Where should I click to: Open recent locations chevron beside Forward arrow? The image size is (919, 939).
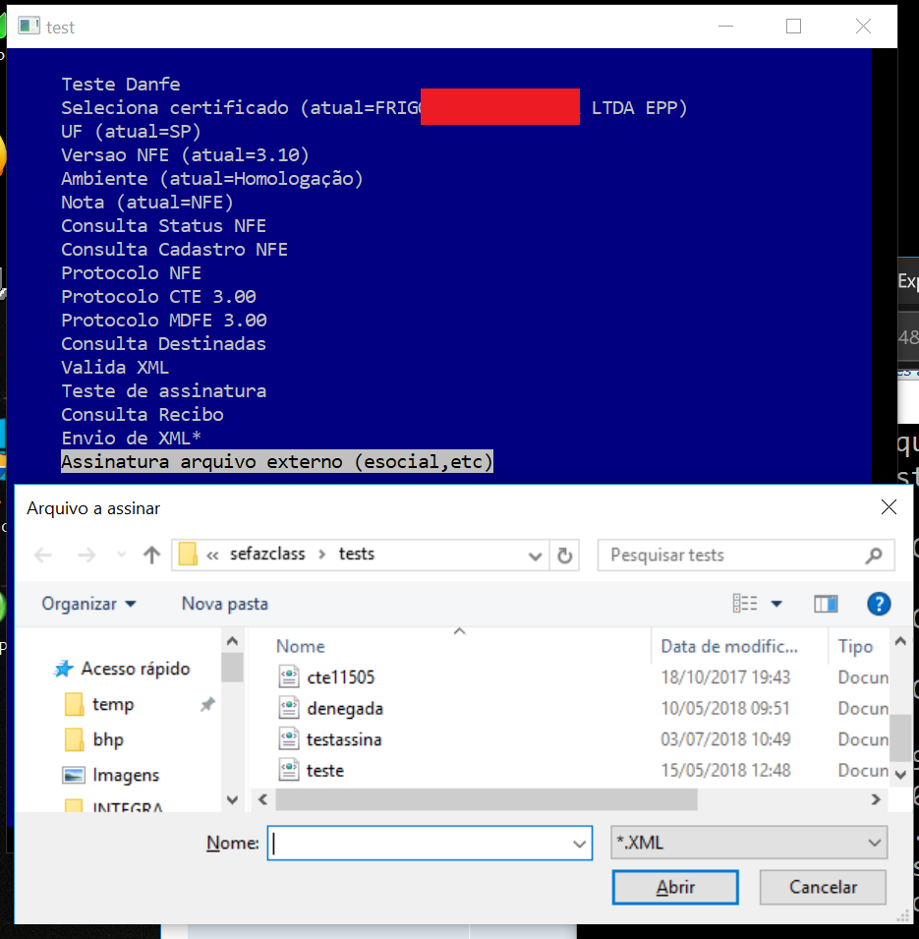click(x=122, y=556)
